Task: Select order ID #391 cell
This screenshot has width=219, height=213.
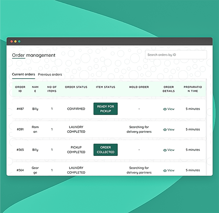Action: pyautogui.click(x=20, y=129)
